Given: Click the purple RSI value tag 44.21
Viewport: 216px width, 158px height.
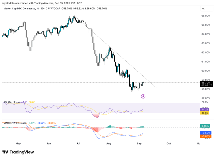Looking at the screenshot, I should point(206,109).
